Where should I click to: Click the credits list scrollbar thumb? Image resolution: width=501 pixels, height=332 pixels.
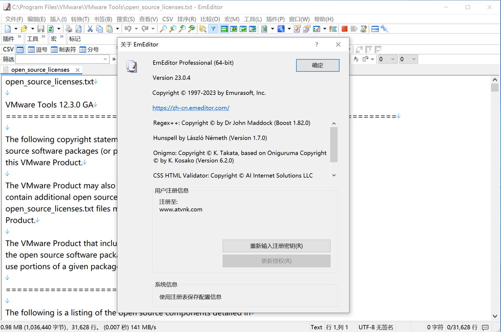334,145
